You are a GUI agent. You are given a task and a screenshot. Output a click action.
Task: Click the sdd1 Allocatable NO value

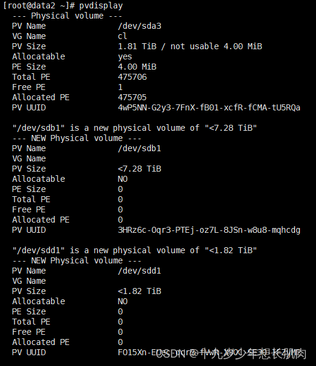tap(123, 302)
